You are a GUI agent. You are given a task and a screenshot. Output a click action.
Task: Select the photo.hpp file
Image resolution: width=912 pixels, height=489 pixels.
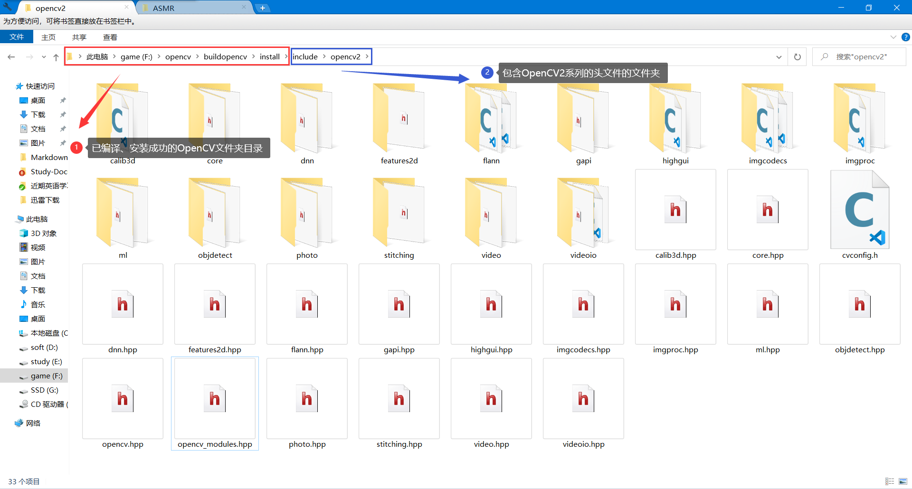[307, 404]
